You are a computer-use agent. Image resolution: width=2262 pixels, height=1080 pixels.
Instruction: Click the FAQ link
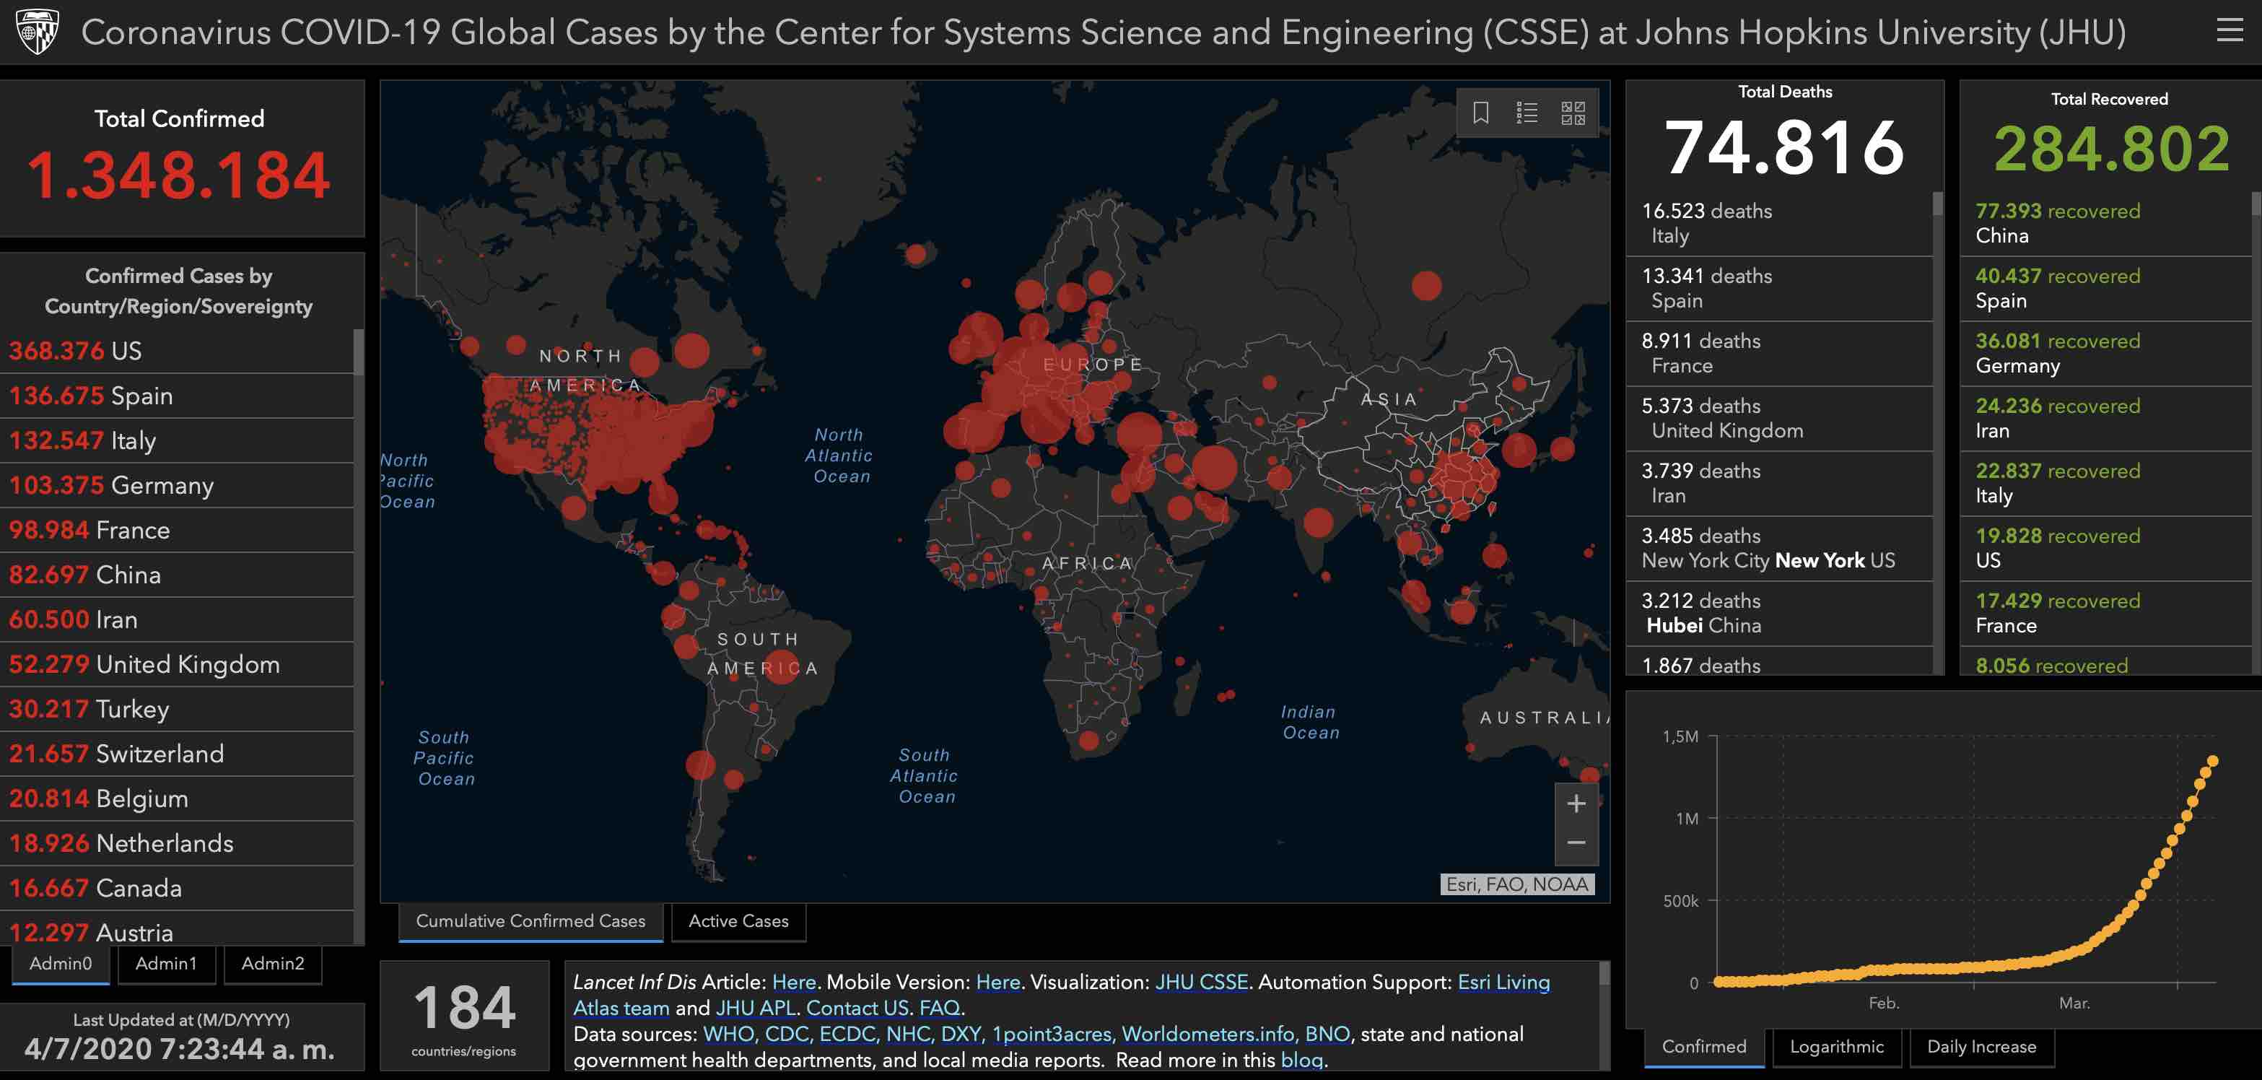click(940, 1008)
